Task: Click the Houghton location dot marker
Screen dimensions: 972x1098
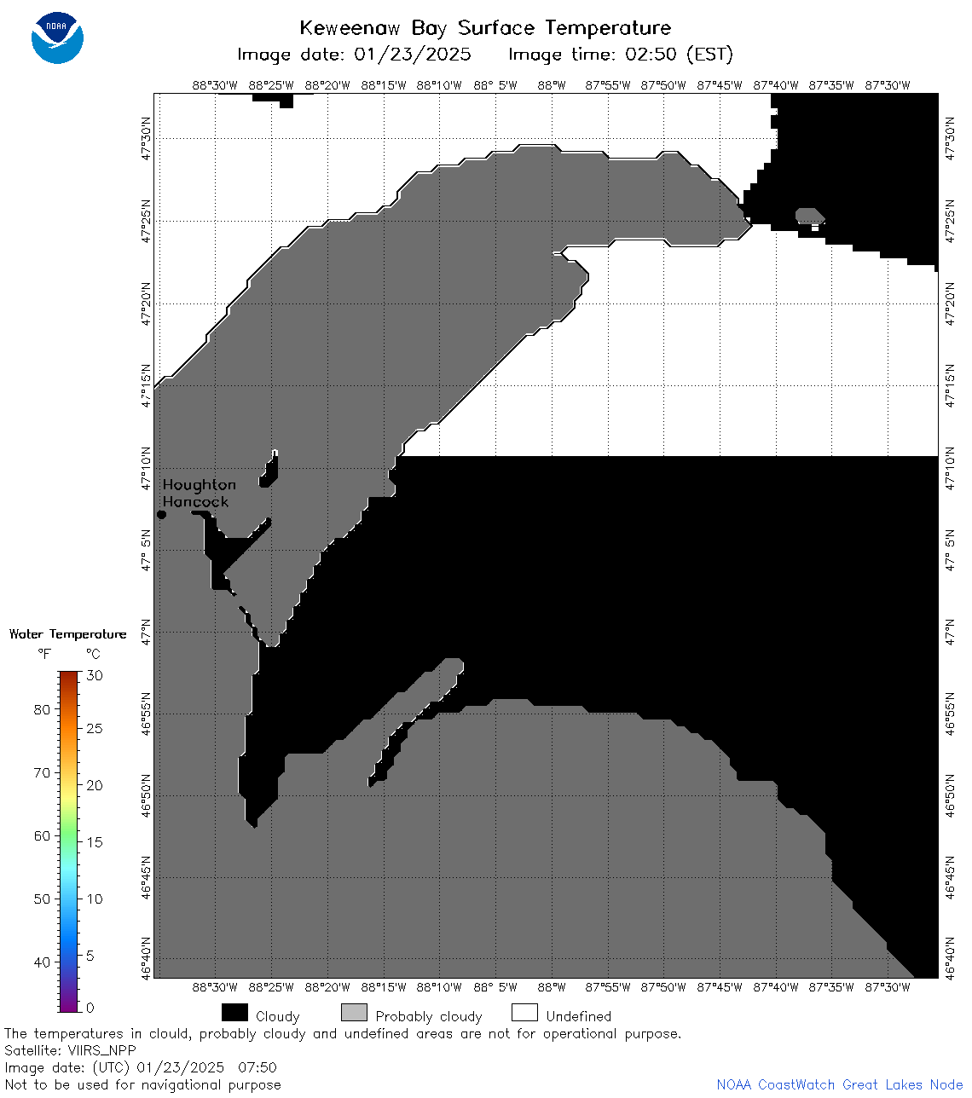Action: coord(161,514)
